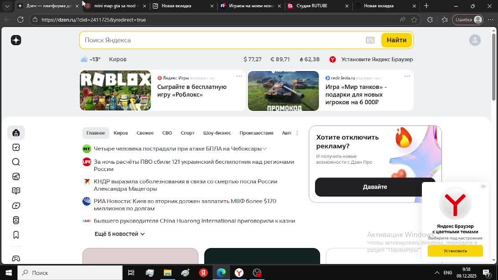Image resolution: width=498 pixels, height=280 pixels.
Task: Open options menu of Roblox ad
Action: [x=239, y=76]
